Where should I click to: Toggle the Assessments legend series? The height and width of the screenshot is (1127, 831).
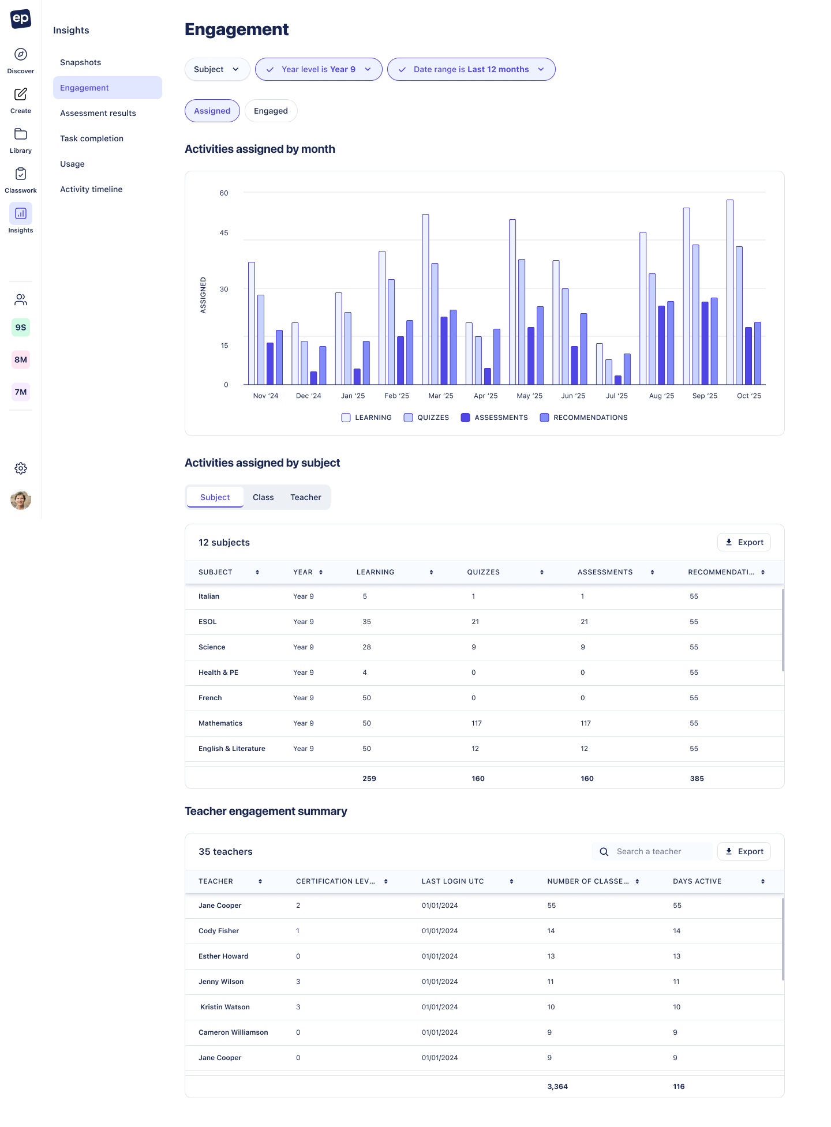tap(494, 418)
